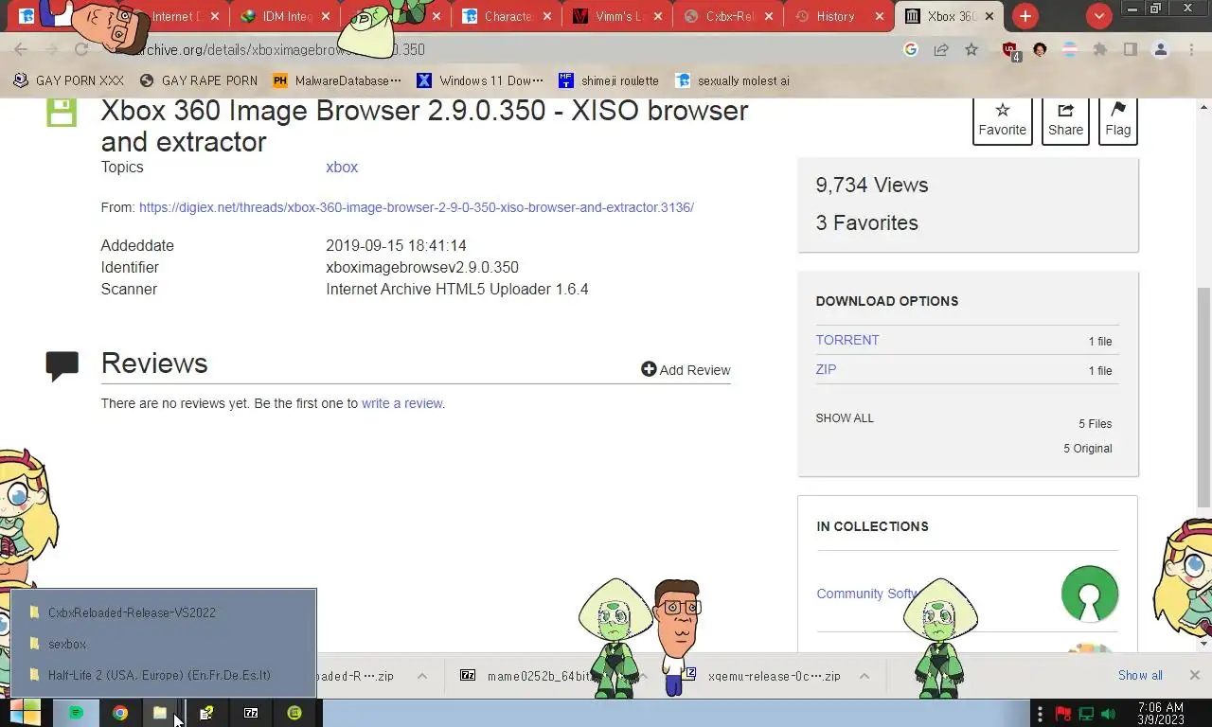Bookmark this page with the star icon

pyautogui.click(x=971, y=49)
